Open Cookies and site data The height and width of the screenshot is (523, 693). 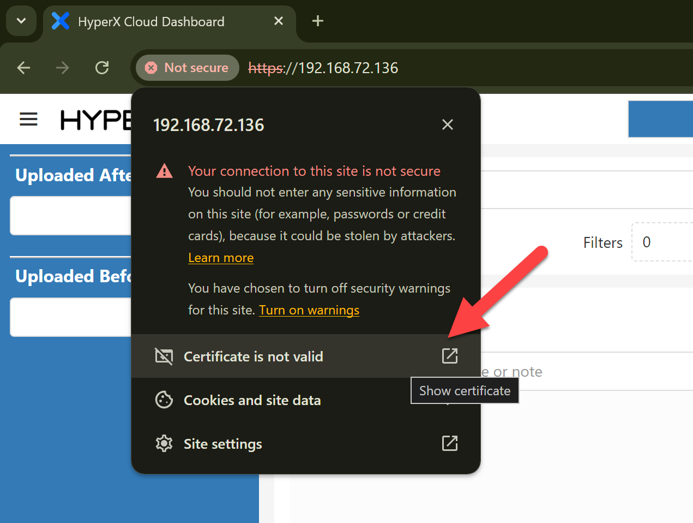tap(306, 400)
